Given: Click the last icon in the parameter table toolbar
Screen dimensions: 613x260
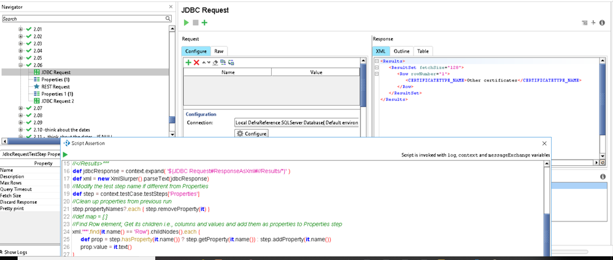Looking at the screenshot, I should point(231,62).
